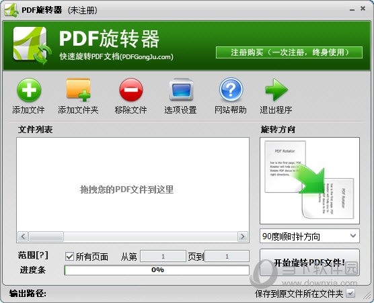This screenshot has width=374, height=303.
Task: Click the green arrow Exit Program icon
Action: point(276,89)
